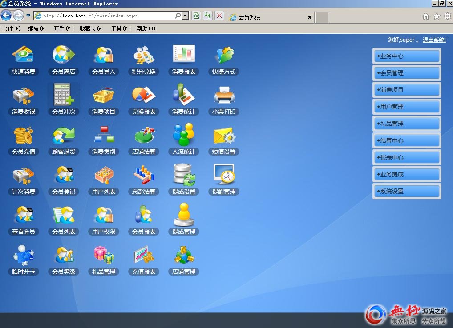Image resolution: width=453 pixels, height=328 pixels.
Task: Click the 退出系统 logout link
Action: 434,40
